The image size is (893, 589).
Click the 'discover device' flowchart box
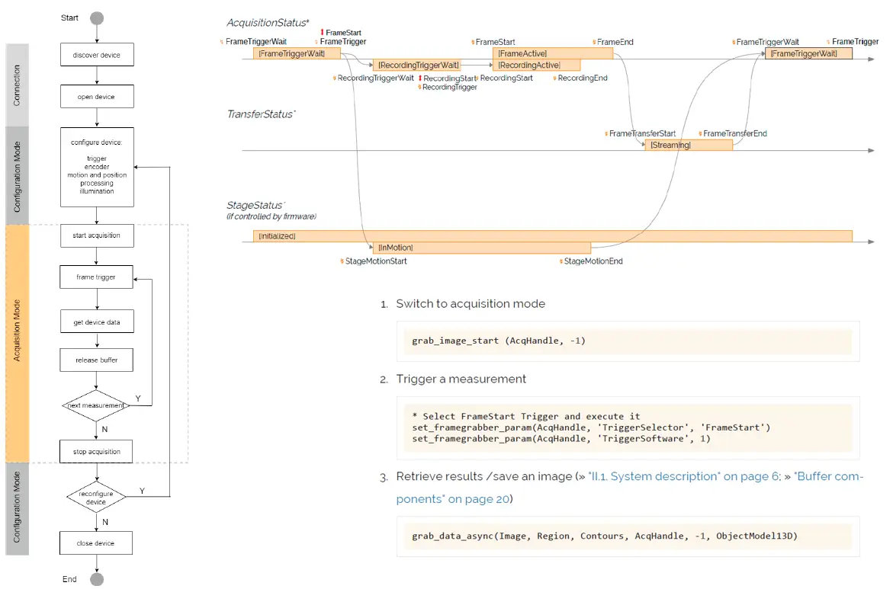[x=97, y=55]
